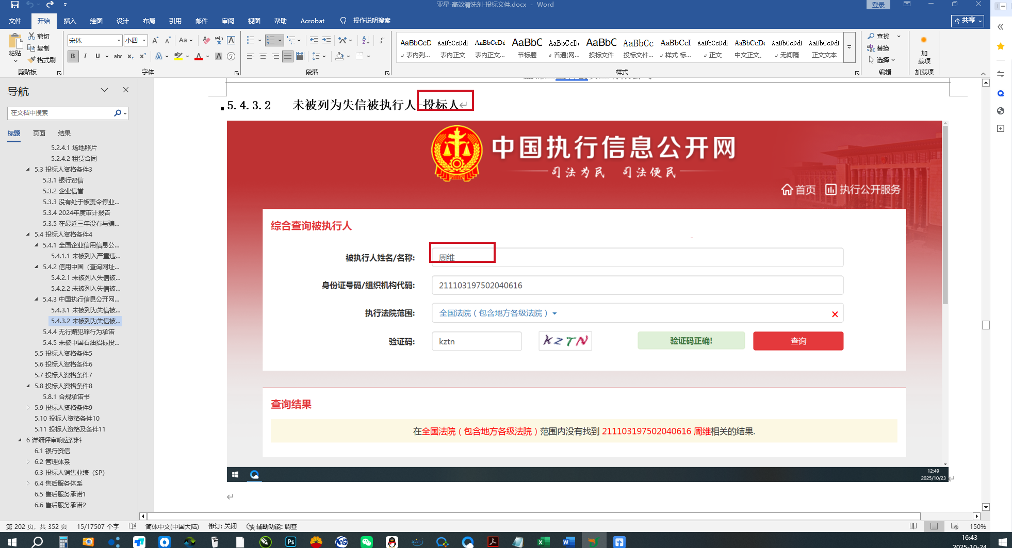Decrease paragraph indent
Image resolution: width=1012 pixels, height=548 pixels.
point(314,40)
